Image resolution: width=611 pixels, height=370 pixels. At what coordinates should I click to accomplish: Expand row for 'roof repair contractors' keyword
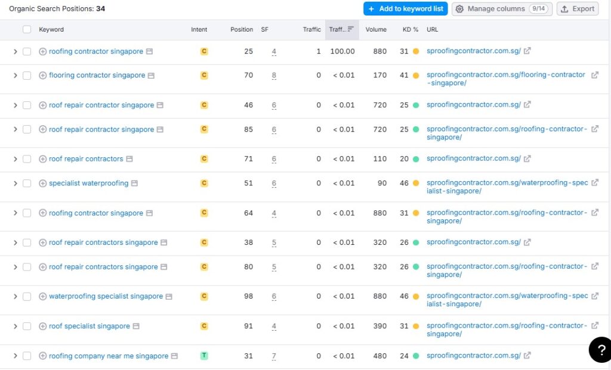point(16,159)
